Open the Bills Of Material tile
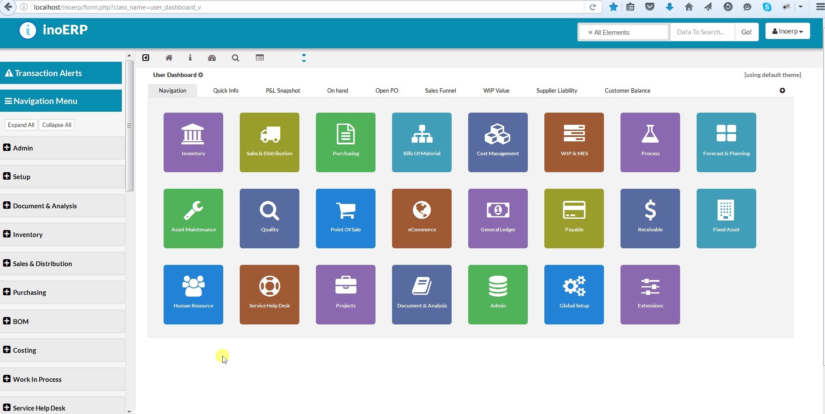Screen dimensions: 825x414 point(422,142)
